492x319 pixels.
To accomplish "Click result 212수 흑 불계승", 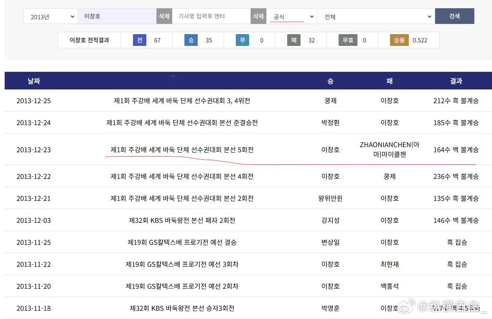I will click(x=456, y=101).
